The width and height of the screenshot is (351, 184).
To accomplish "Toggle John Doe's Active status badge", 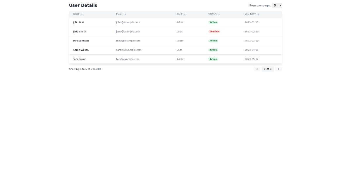I will point(213,22).
